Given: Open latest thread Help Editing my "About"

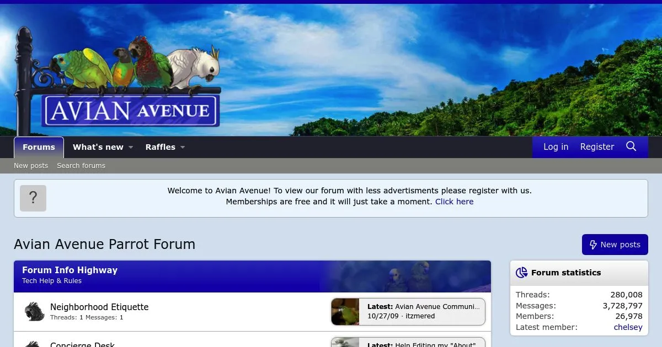Looking at the screenshot, I should (435, 345).
